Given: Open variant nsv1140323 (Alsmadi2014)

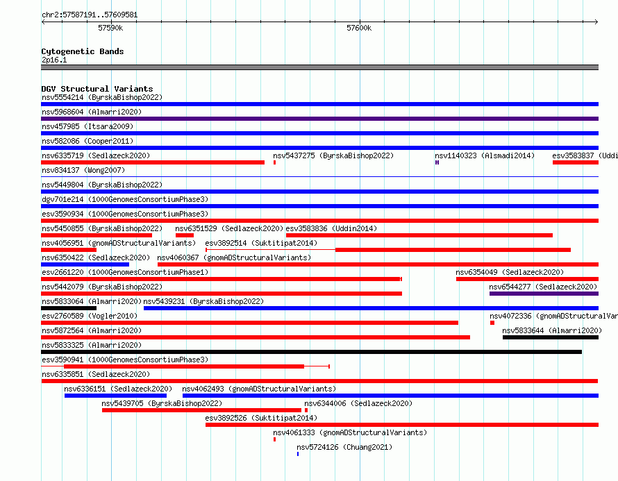Looking at the screenshot, I should pos(485,155).
